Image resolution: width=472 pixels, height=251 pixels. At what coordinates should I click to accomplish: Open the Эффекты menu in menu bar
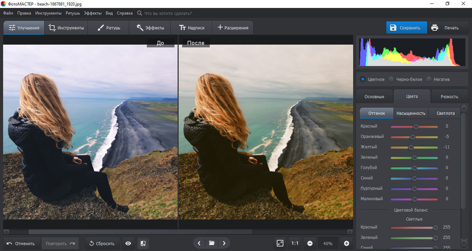click(x=93, y=13)
